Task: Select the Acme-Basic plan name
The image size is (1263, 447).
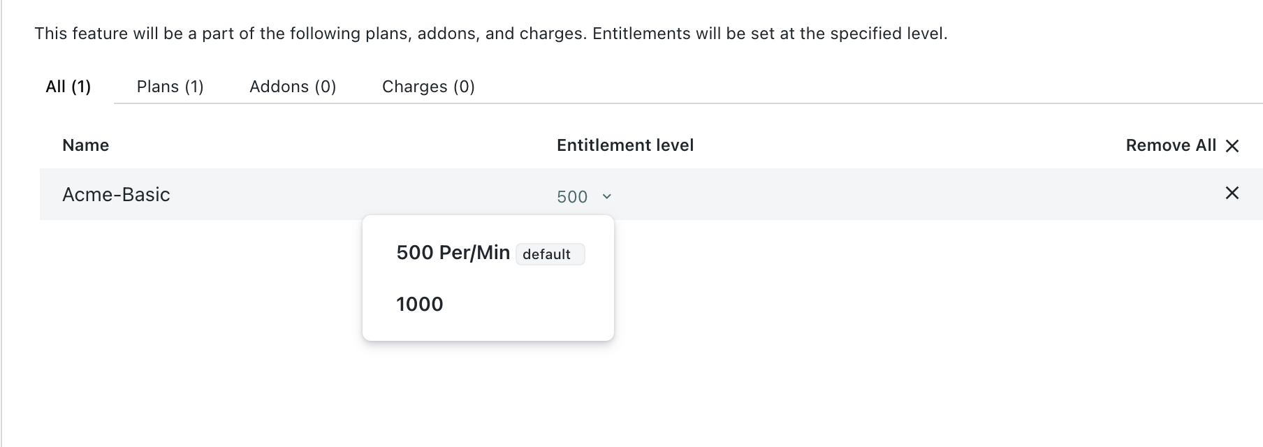Action: [x=116, y=195]
